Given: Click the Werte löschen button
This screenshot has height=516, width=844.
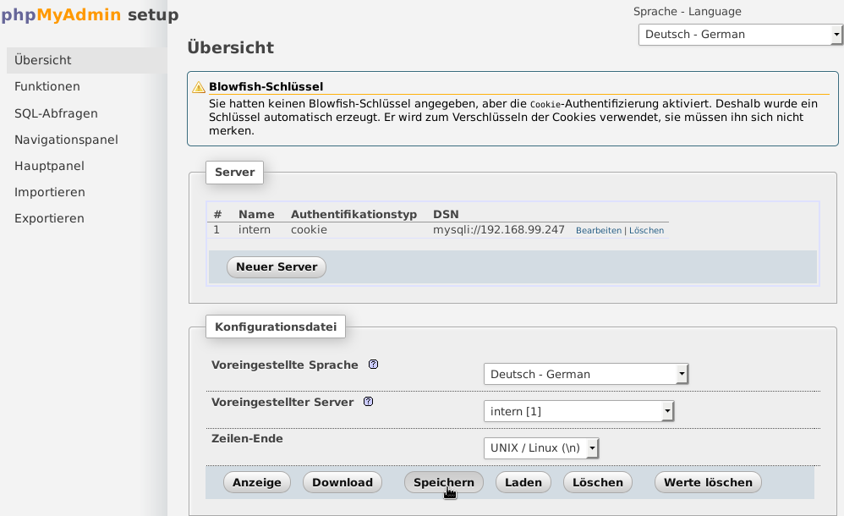Looking at the screenshot, I should click(708, 482).
